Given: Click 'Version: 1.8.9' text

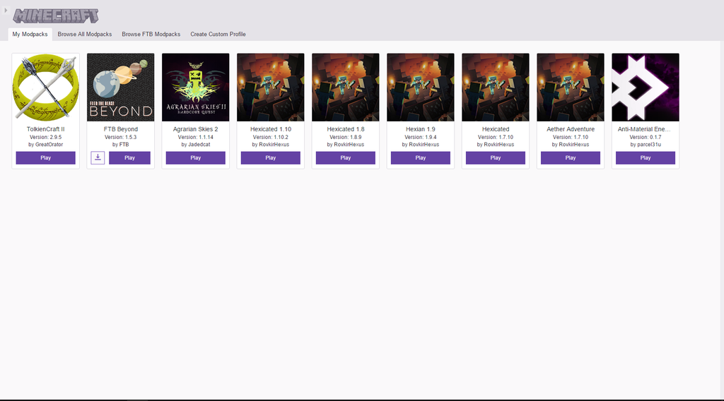Looking at the screenshot, I should tap(345, 138).
